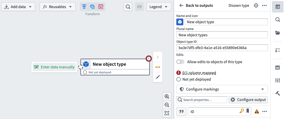This screenshot has width=284, height=119.
Task: Click the dashed input connector circle on node
Action: point(80,67)
